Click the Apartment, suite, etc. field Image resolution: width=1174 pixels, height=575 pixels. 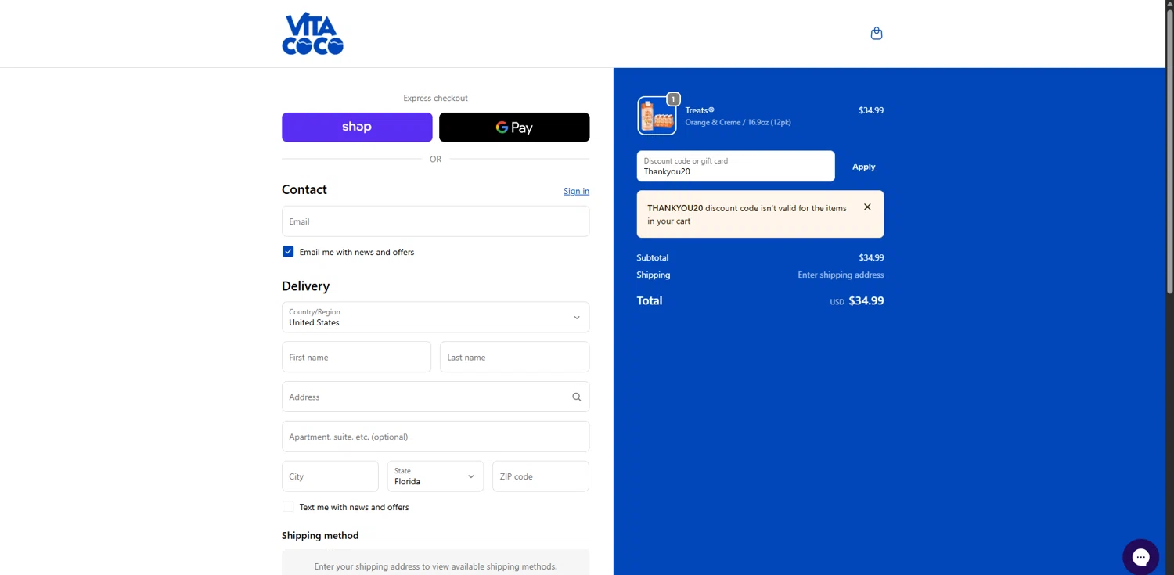coord(435,437)
